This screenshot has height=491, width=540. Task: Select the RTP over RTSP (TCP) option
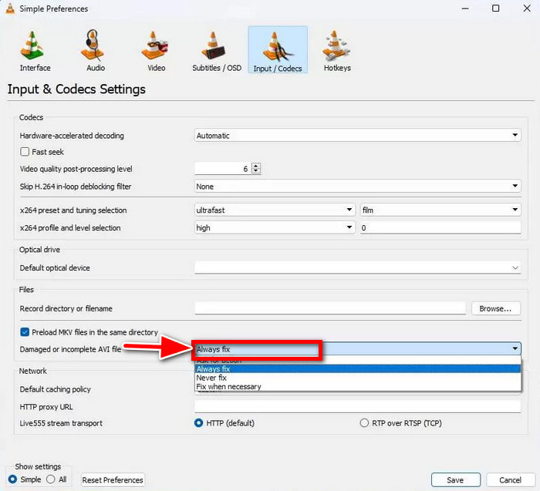tap(364, 423)
